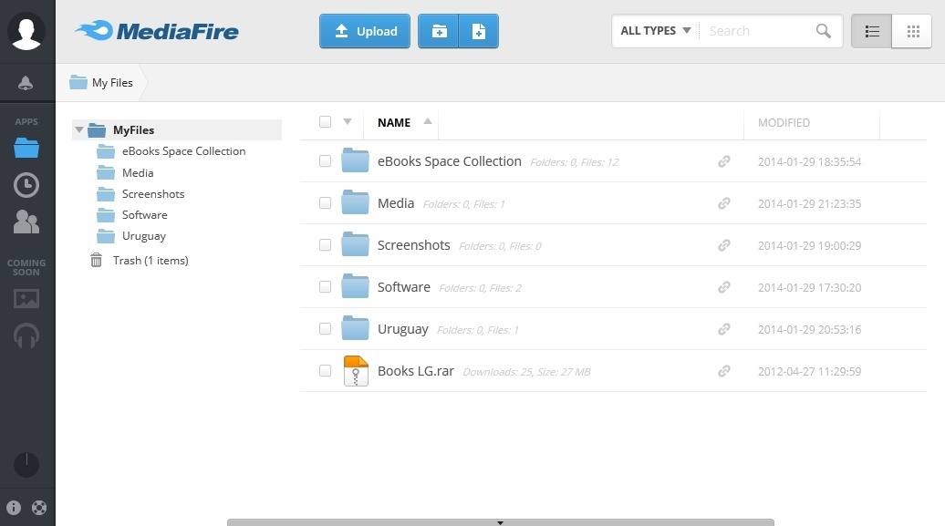Open the notifications bell icon
This screenshot has width=945, height=526.
pyautogui.click(x=26, y=82)
